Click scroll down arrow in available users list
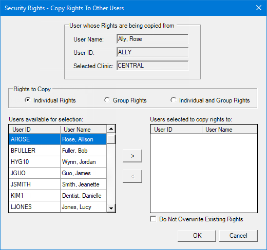267x250 pixels. point(111,208)
